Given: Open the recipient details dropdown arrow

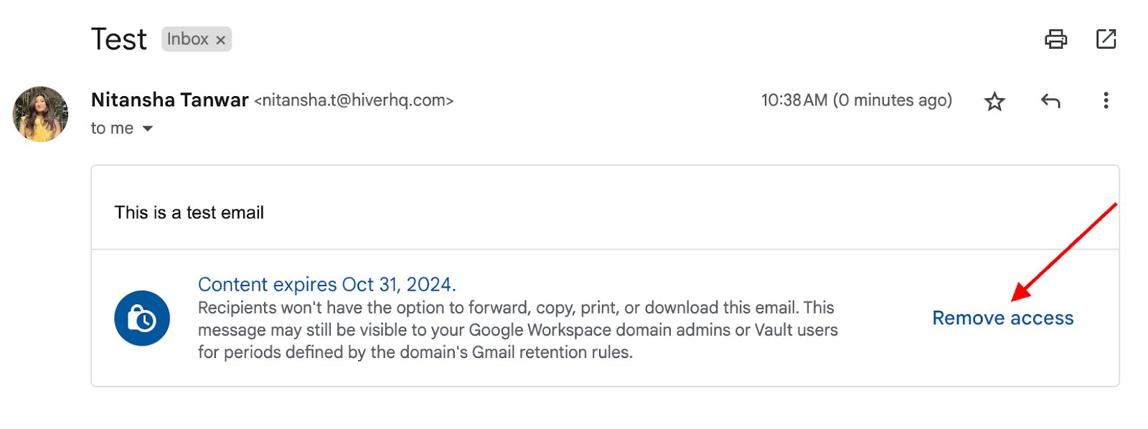Looking at the screenshot, I should point(148,129).
